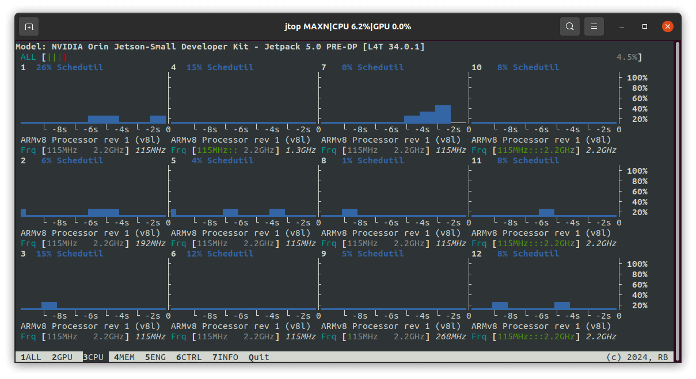Viewport: 696px width, 379px height.
Task: Click the jtop MAXN window title
Action: [348, 26]
